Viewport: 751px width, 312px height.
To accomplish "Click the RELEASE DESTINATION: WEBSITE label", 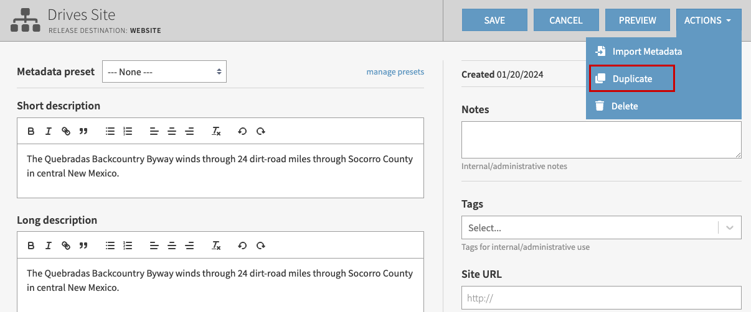I will click(105, 30).
